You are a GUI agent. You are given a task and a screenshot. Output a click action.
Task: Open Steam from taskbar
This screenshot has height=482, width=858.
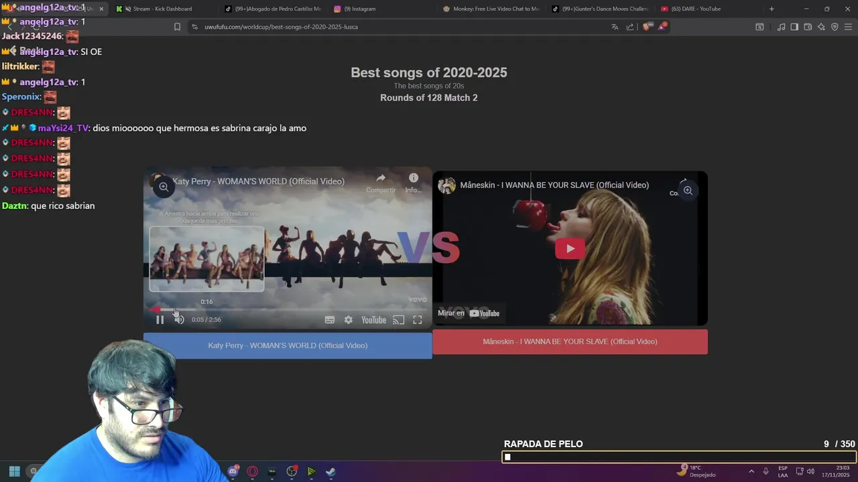tap(330, 471)
